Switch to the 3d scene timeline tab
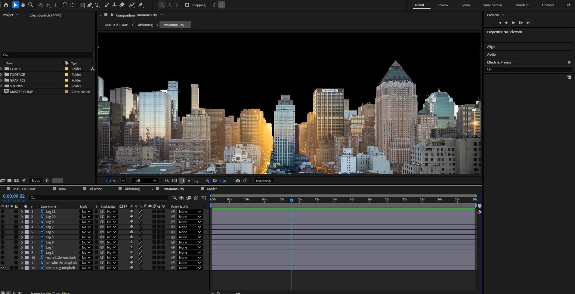Viewport: 575px width, 294px height. [95, 189]
